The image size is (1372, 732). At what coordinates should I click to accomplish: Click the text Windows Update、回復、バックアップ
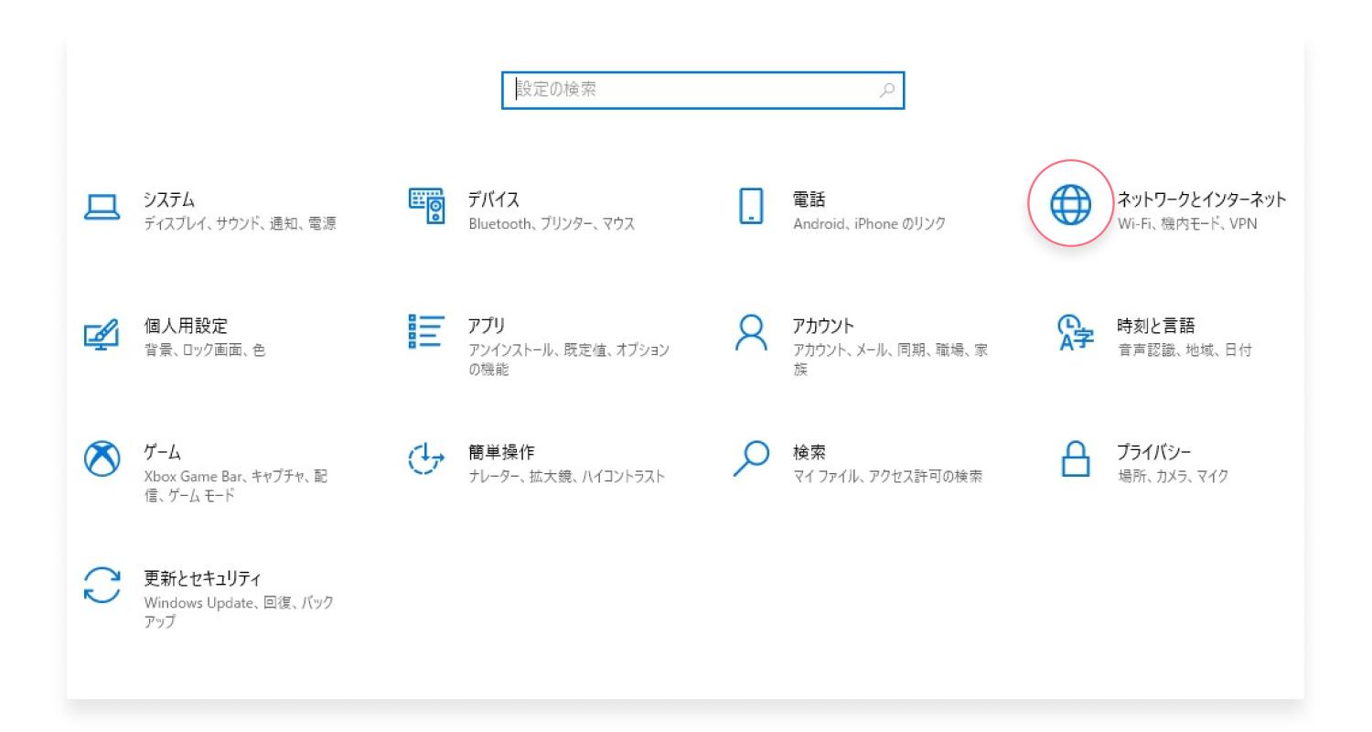coord(239,612)
